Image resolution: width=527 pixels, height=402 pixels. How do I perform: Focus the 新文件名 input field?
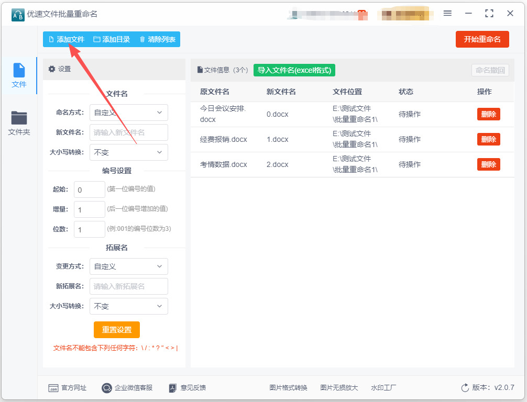click(129, 132)
